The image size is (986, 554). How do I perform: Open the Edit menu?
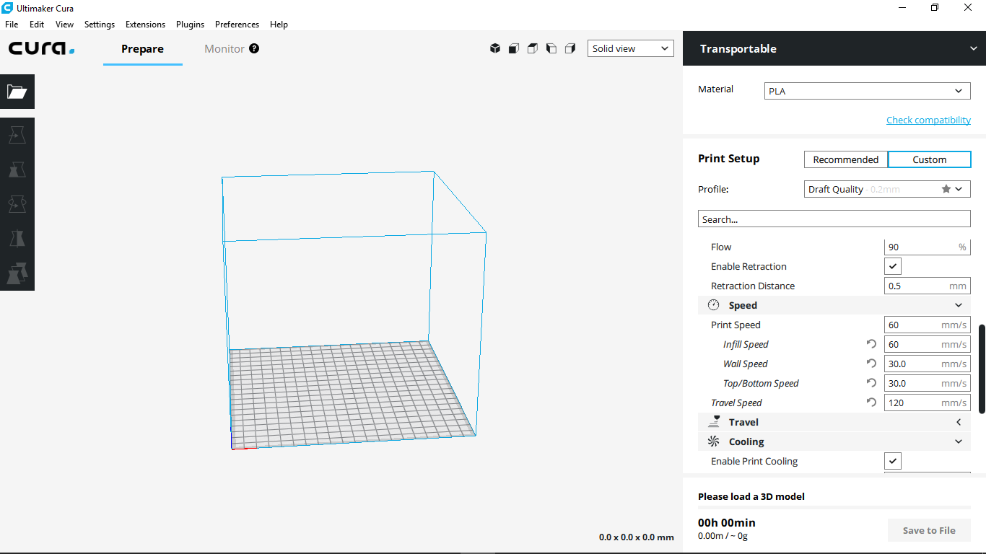pos(37,24)
